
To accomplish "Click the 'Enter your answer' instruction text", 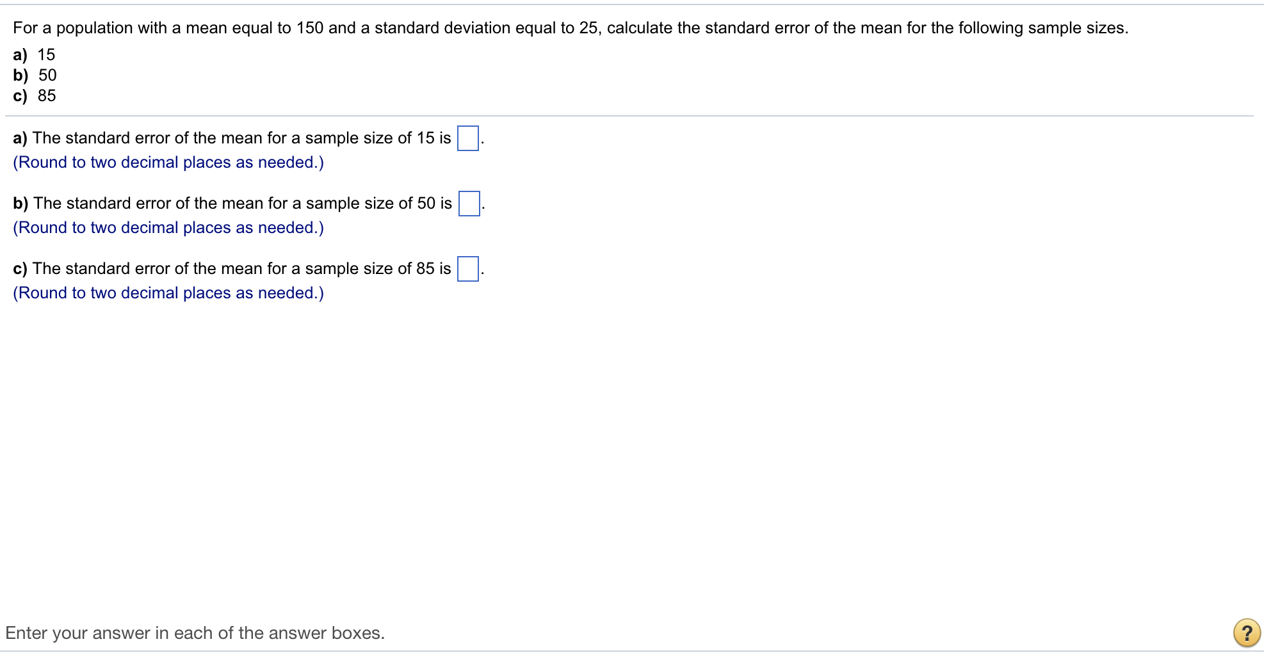I will 195,633.
